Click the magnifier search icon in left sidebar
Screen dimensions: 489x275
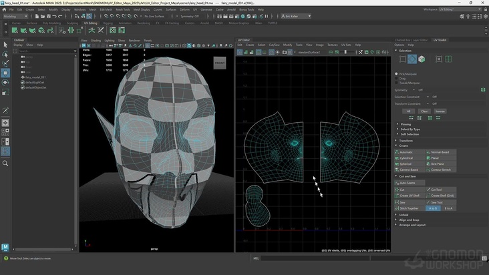click(5, 163)
